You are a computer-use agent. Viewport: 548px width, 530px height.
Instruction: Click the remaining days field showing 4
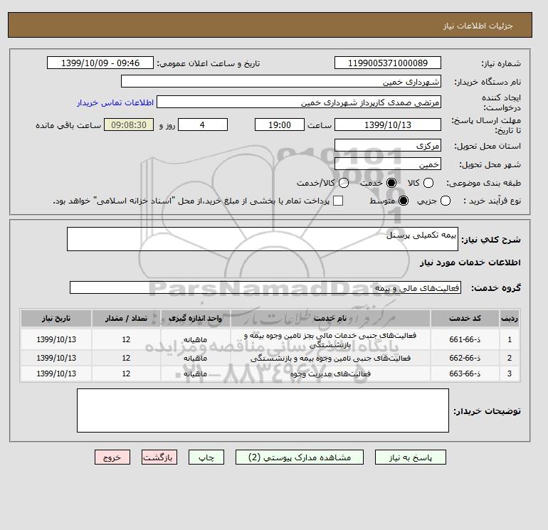[203, 124]
